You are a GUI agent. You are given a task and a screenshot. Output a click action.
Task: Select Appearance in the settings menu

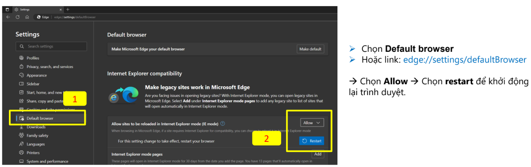click(x=36, y=75)
